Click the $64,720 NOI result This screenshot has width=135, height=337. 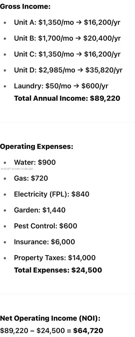pyautogui.click(x=88, y=331)
